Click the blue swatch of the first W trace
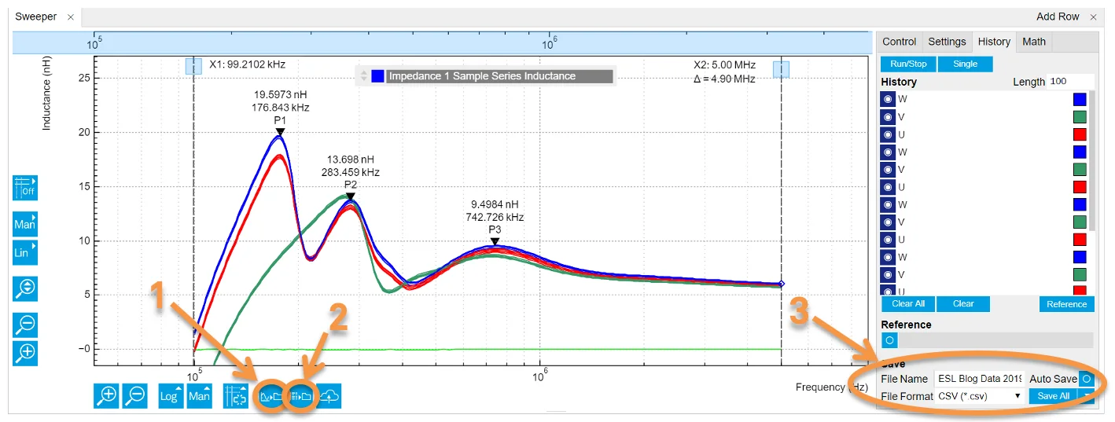The image size is (1115, 422). [1080, 99]
